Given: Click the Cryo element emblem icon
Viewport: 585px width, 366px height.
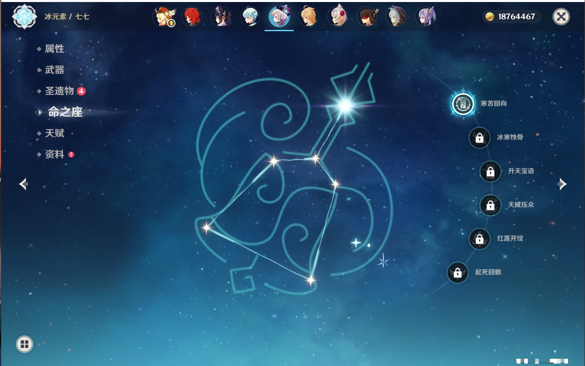Looking at the screenshot, I should click(x=24, y=17).
